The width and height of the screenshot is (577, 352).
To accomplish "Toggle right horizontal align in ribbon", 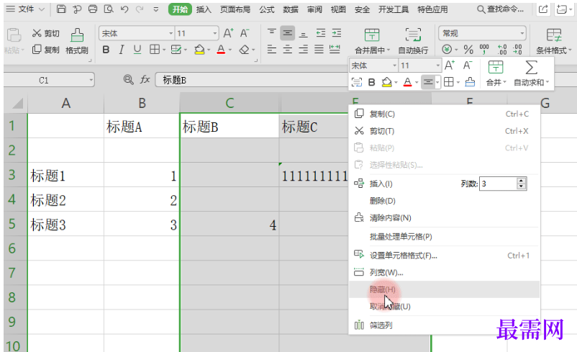I will 303,50.
